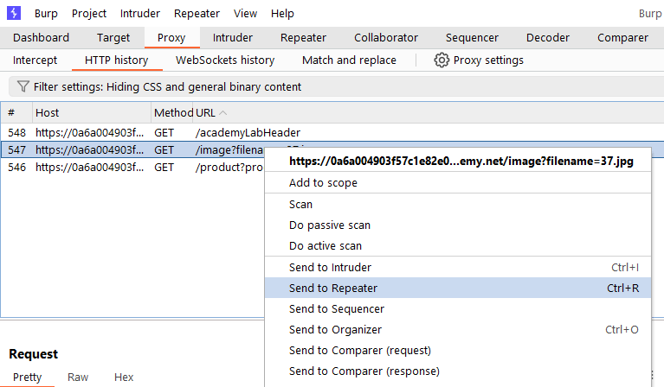Sort by URL column sort arrow
Screen dimensions: 664x387
pos(223,113)
